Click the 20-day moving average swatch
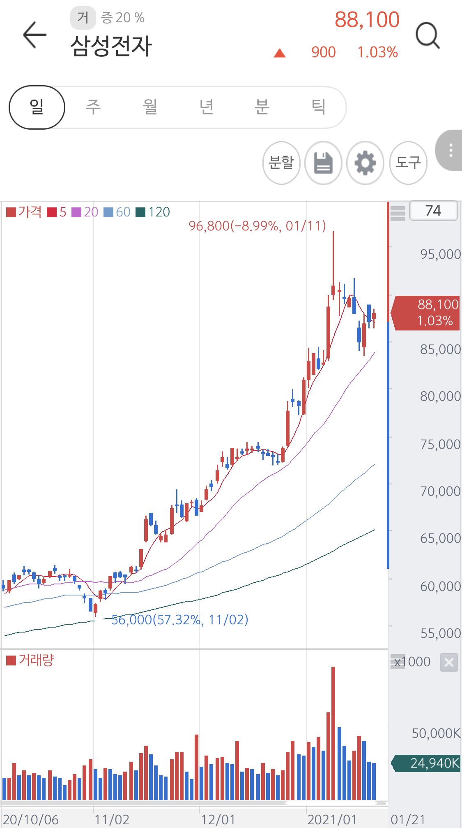 (76, 212)
